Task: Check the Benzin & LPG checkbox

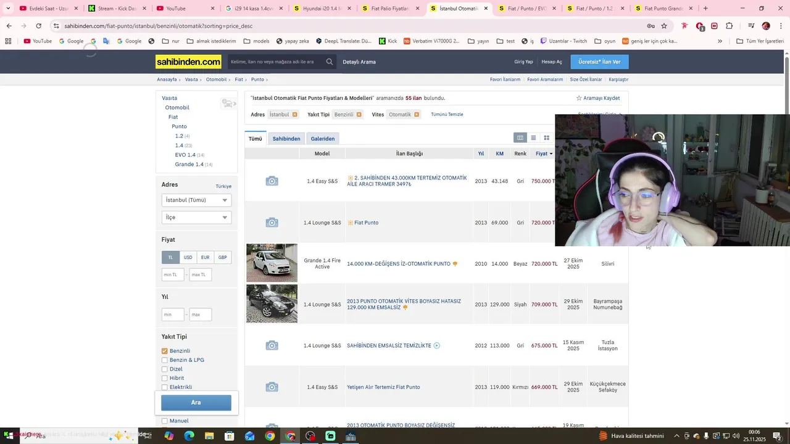Action: click(x=165, y=360)
